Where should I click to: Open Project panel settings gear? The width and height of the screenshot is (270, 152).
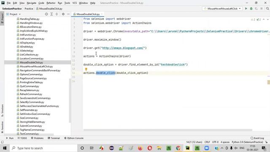63,14
